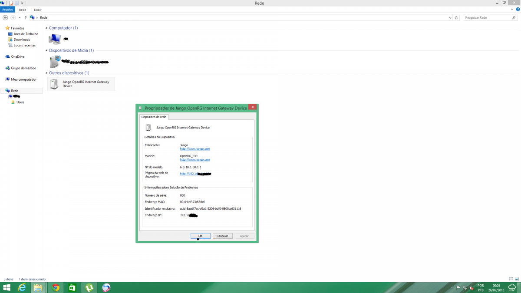Open the Modelo jungo.com link
The width and height of the screenshot is (521, 293).
195,160
